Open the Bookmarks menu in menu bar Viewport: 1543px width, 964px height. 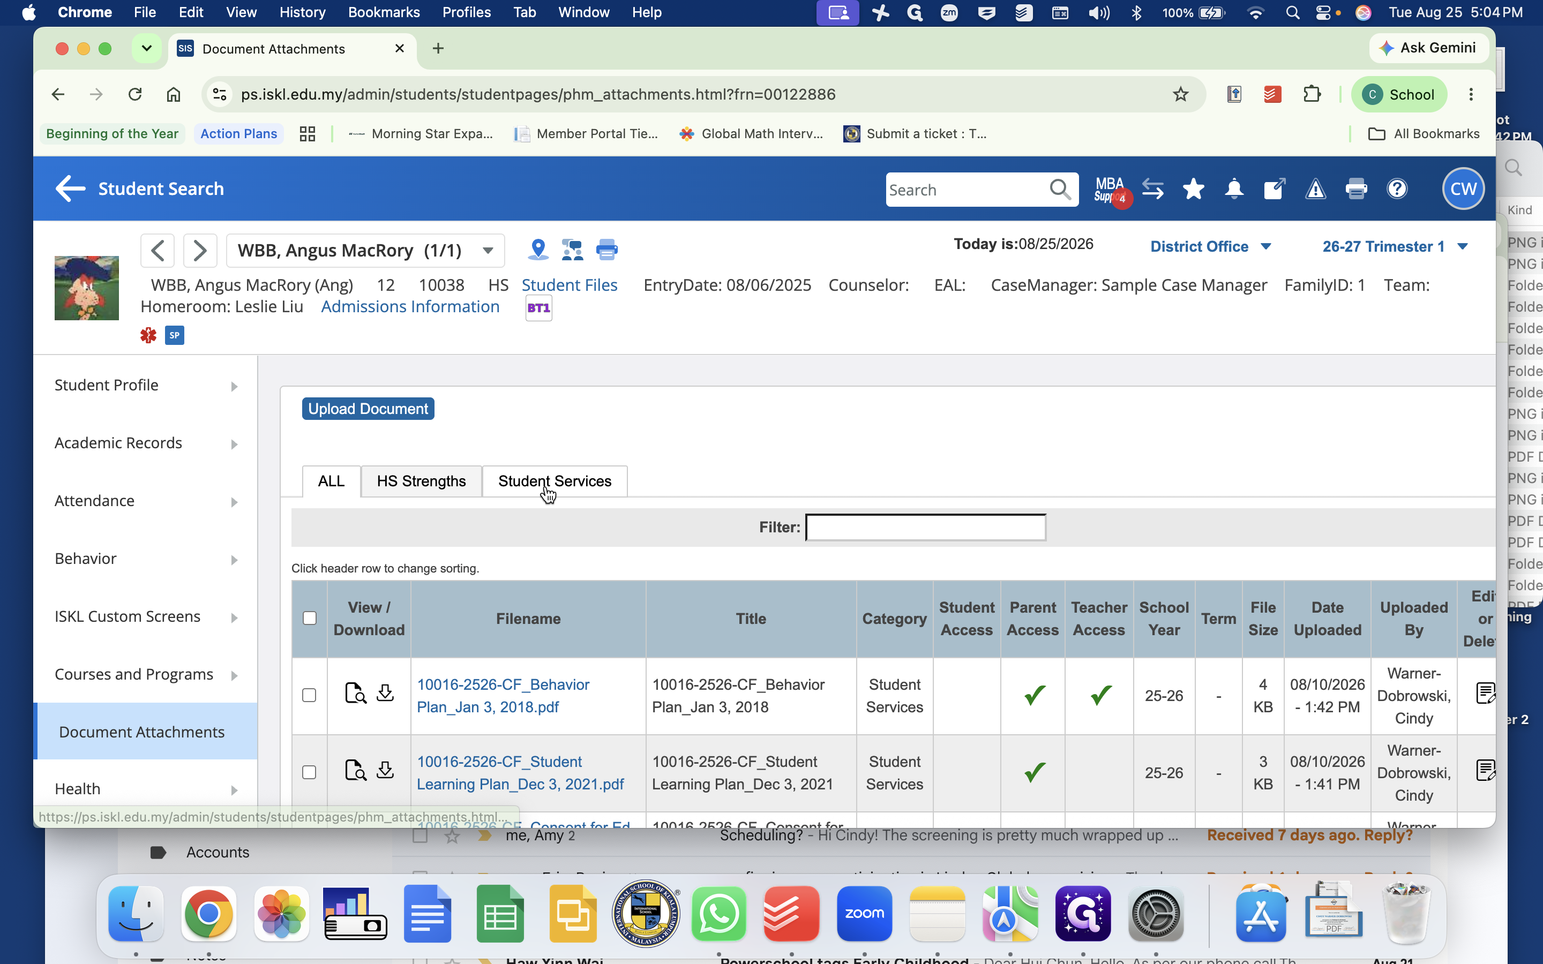click(x=384, y=12)
